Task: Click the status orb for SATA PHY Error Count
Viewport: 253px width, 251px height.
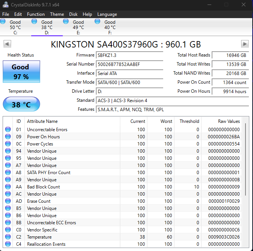Action: click(x=8, y=172)
